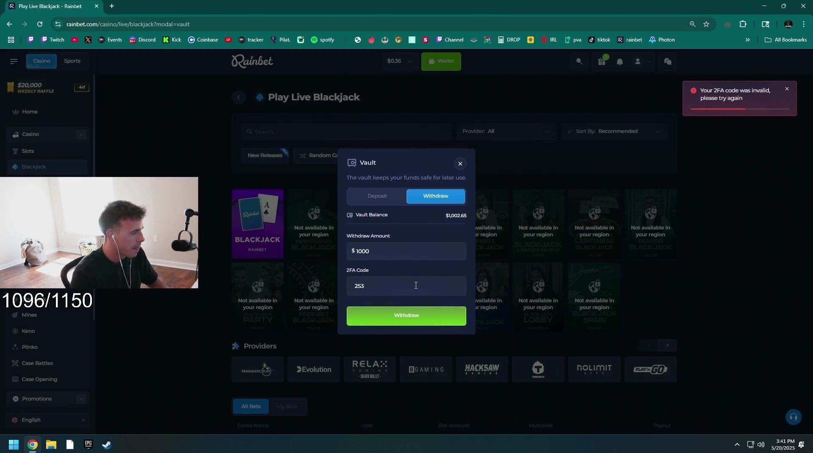Open the Sort By: Recommended dropdown
The image size is (813, 453).
614,132
